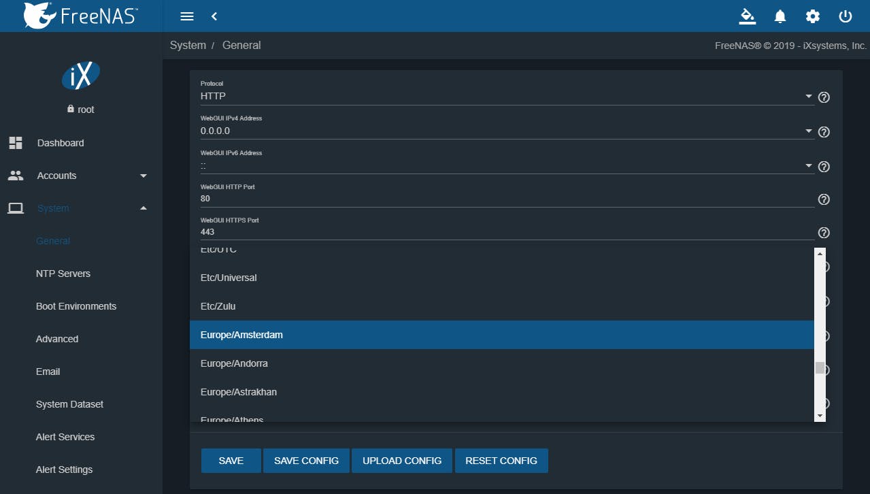
Task: Collapse sidebar with the left chevron
Action: (x=214, y=16)
